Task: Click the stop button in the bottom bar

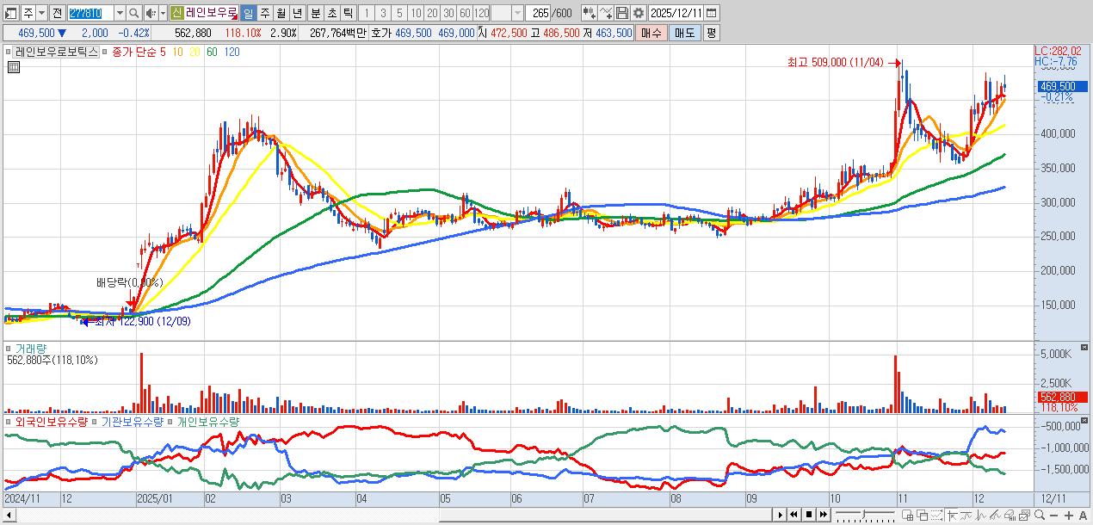Action: pyautogui.click(x=808, y=515)
